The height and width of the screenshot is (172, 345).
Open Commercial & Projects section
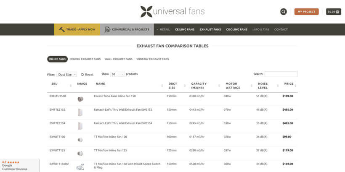tap(127, 29)
